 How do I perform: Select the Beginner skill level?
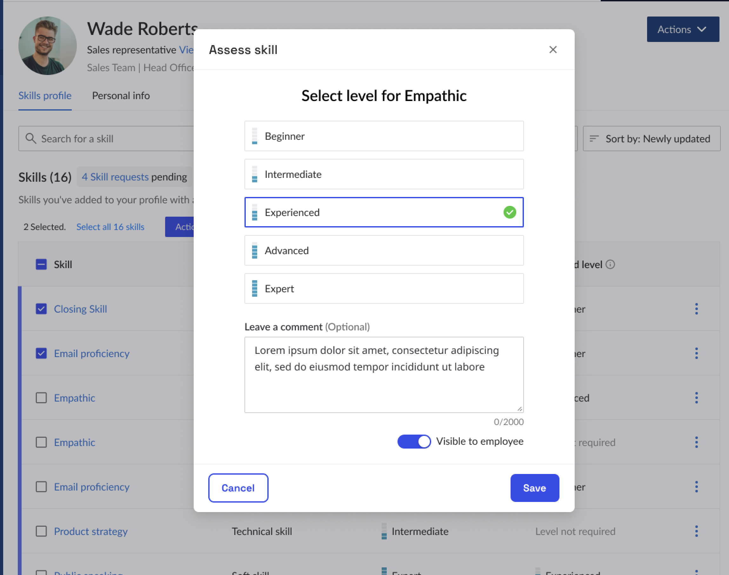coord(384,136)
